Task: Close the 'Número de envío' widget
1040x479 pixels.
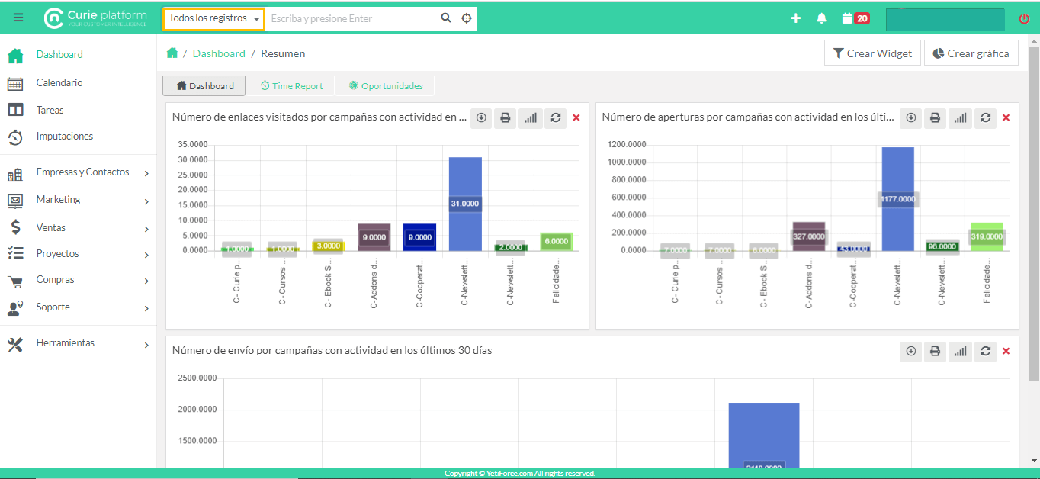Action: [1006, 351]
